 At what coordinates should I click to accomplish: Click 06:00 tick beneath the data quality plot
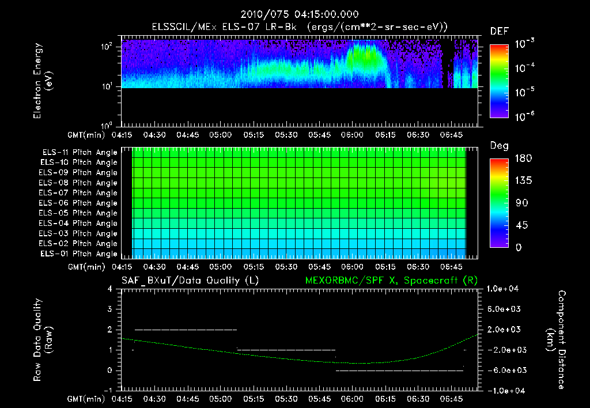[352, 399]
